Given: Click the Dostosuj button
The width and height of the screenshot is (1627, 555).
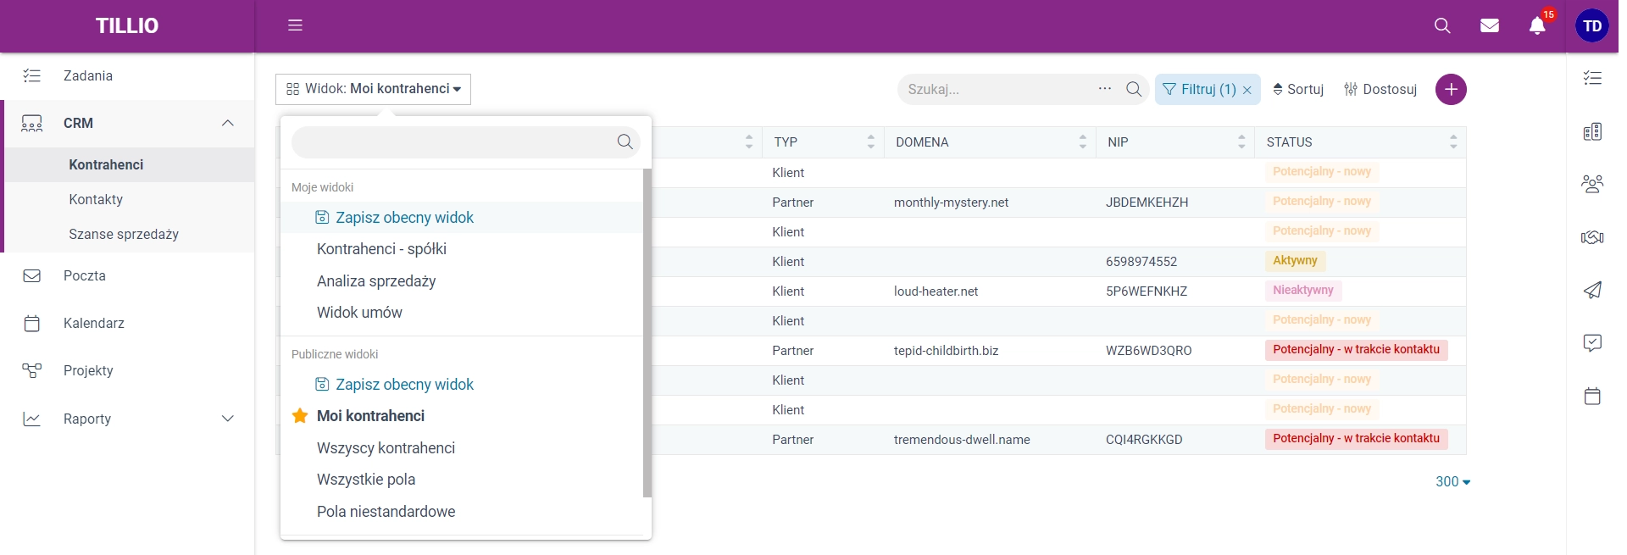Looking at the screenshot, I should [x=1380, y=89].
